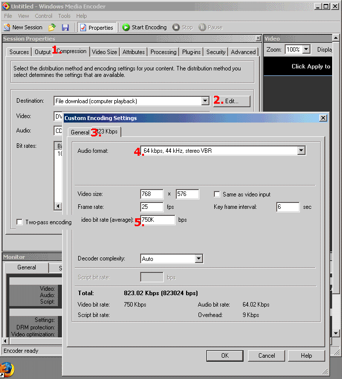Click the Video panel scroll up arrow

(336, 38)
